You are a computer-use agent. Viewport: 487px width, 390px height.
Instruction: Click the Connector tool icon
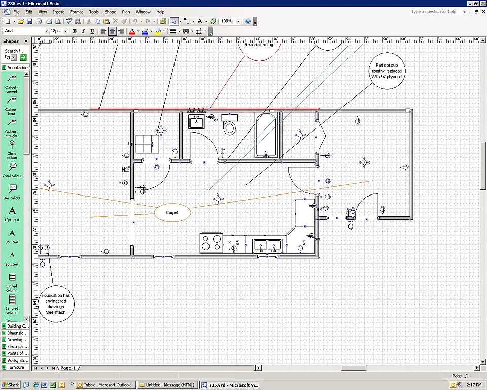[x=187, y=21]
